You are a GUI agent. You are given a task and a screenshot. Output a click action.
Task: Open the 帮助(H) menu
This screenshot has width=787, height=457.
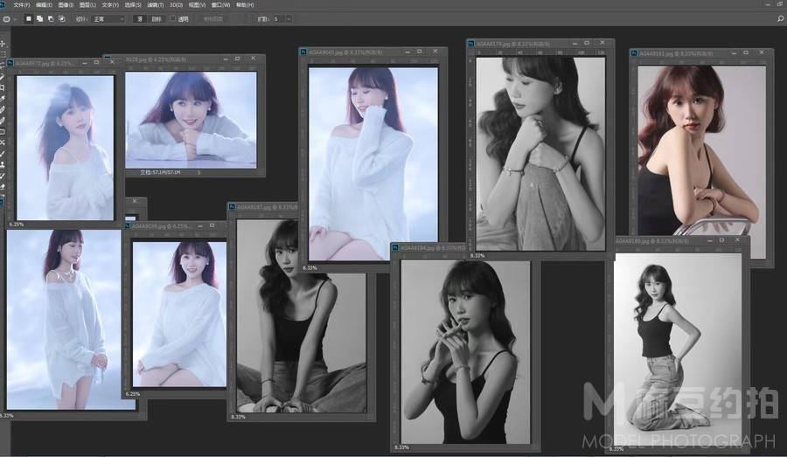click(245, 4)
